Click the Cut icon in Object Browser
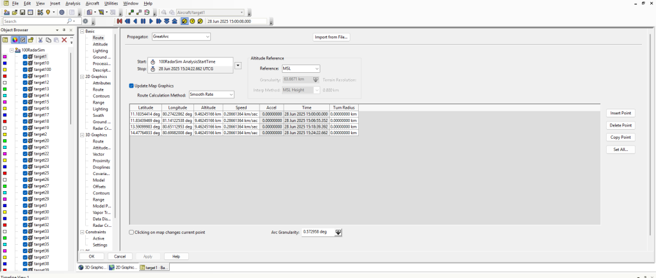The height and width of the screenshot is (278, 656). pyautogui.click(x=41, y=40)
